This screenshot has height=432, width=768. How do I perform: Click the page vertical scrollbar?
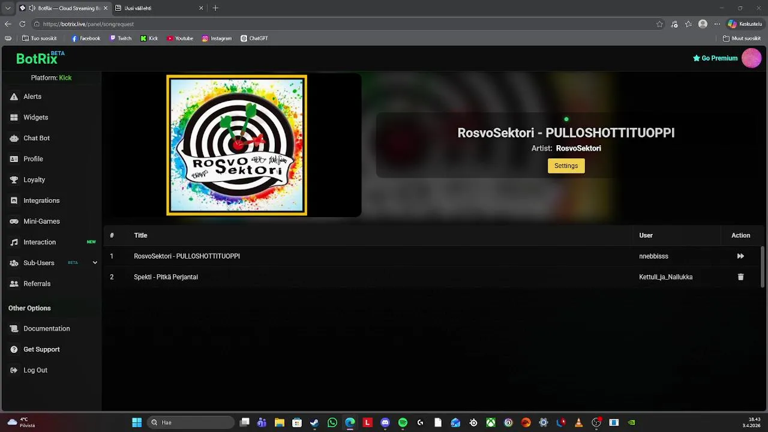763,267
